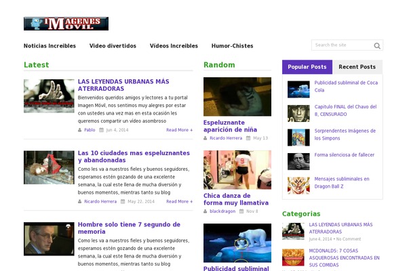Click Random polar bear thumbnail
Screen dimensions: 407x271
pos(237,243)
